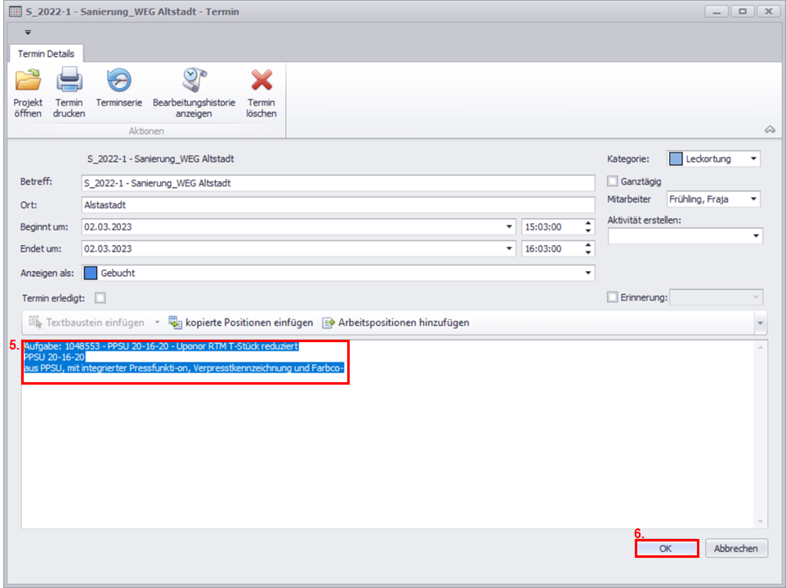
Task: Click Arbeitspositionen hinzufügen icon
Action: [x=329, y=323]
